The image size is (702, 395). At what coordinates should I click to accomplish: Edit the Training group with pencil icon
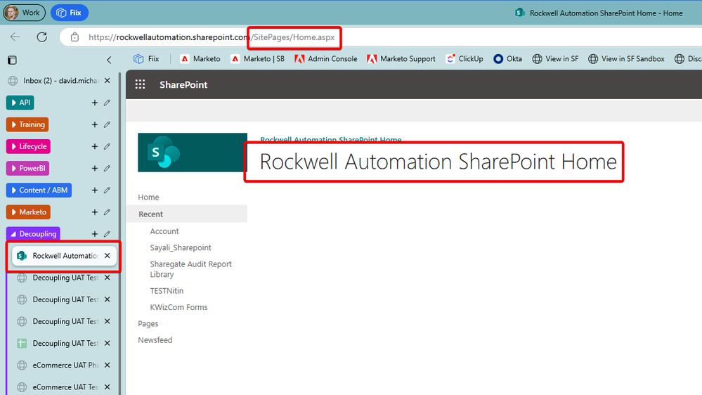coord(107,124)
